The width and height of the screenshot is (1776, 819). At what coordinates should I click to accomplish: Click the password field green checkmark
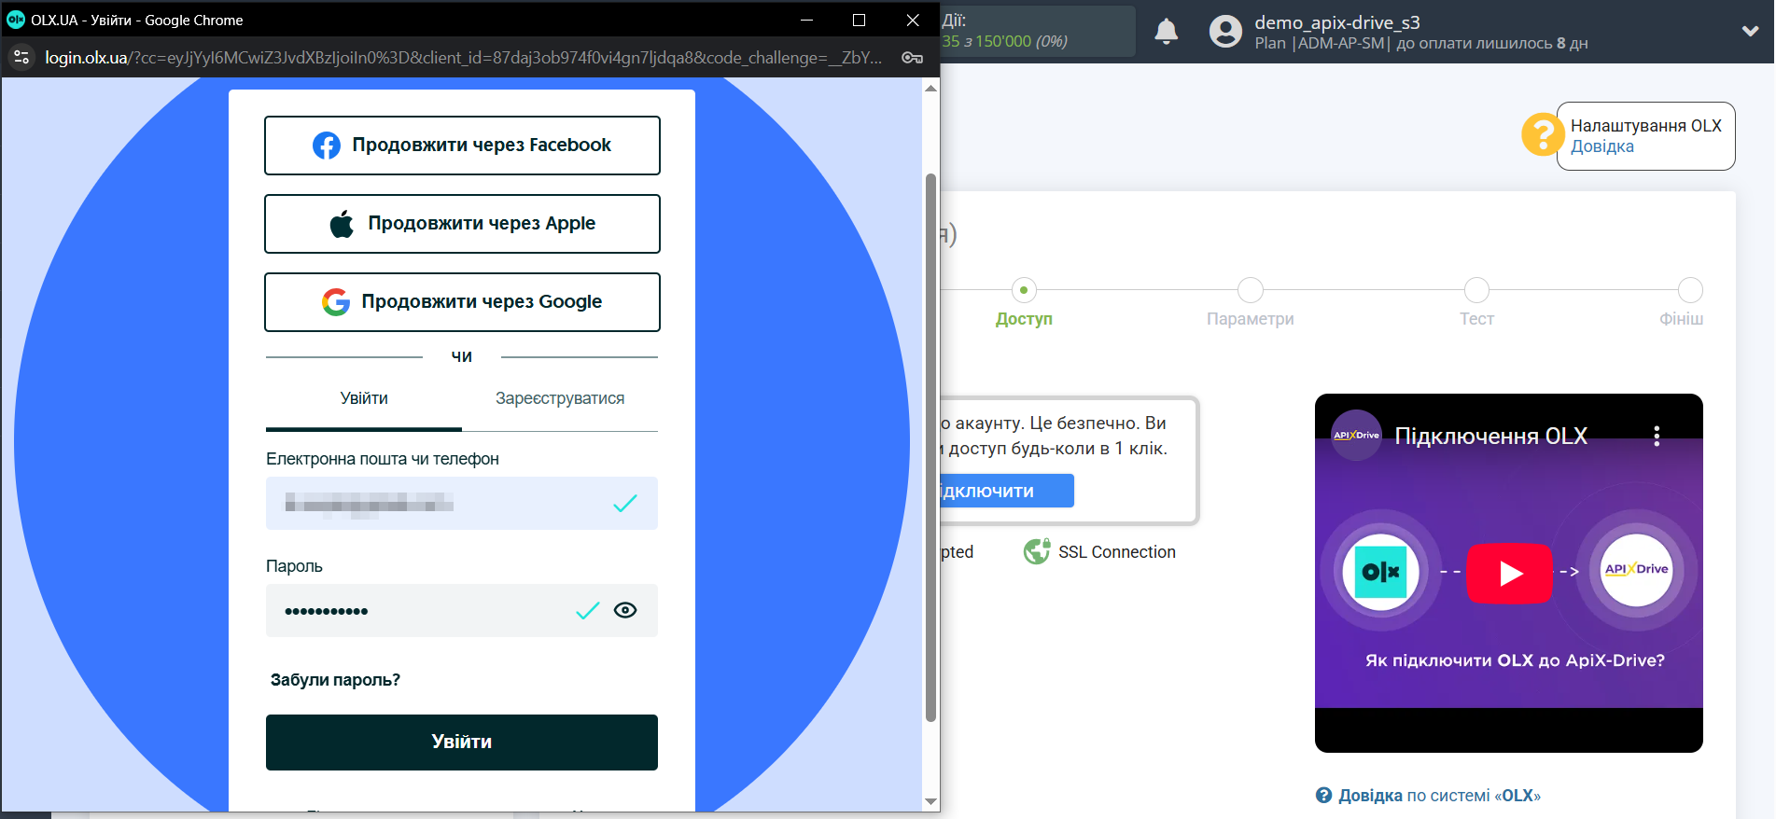point(588,611)
